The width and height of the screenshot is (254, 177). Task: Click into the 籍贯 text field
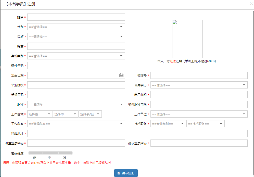point(76,46)
